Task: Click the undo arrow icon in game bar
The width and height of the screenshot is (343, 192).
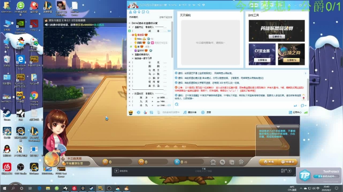Action: [222, 162]
